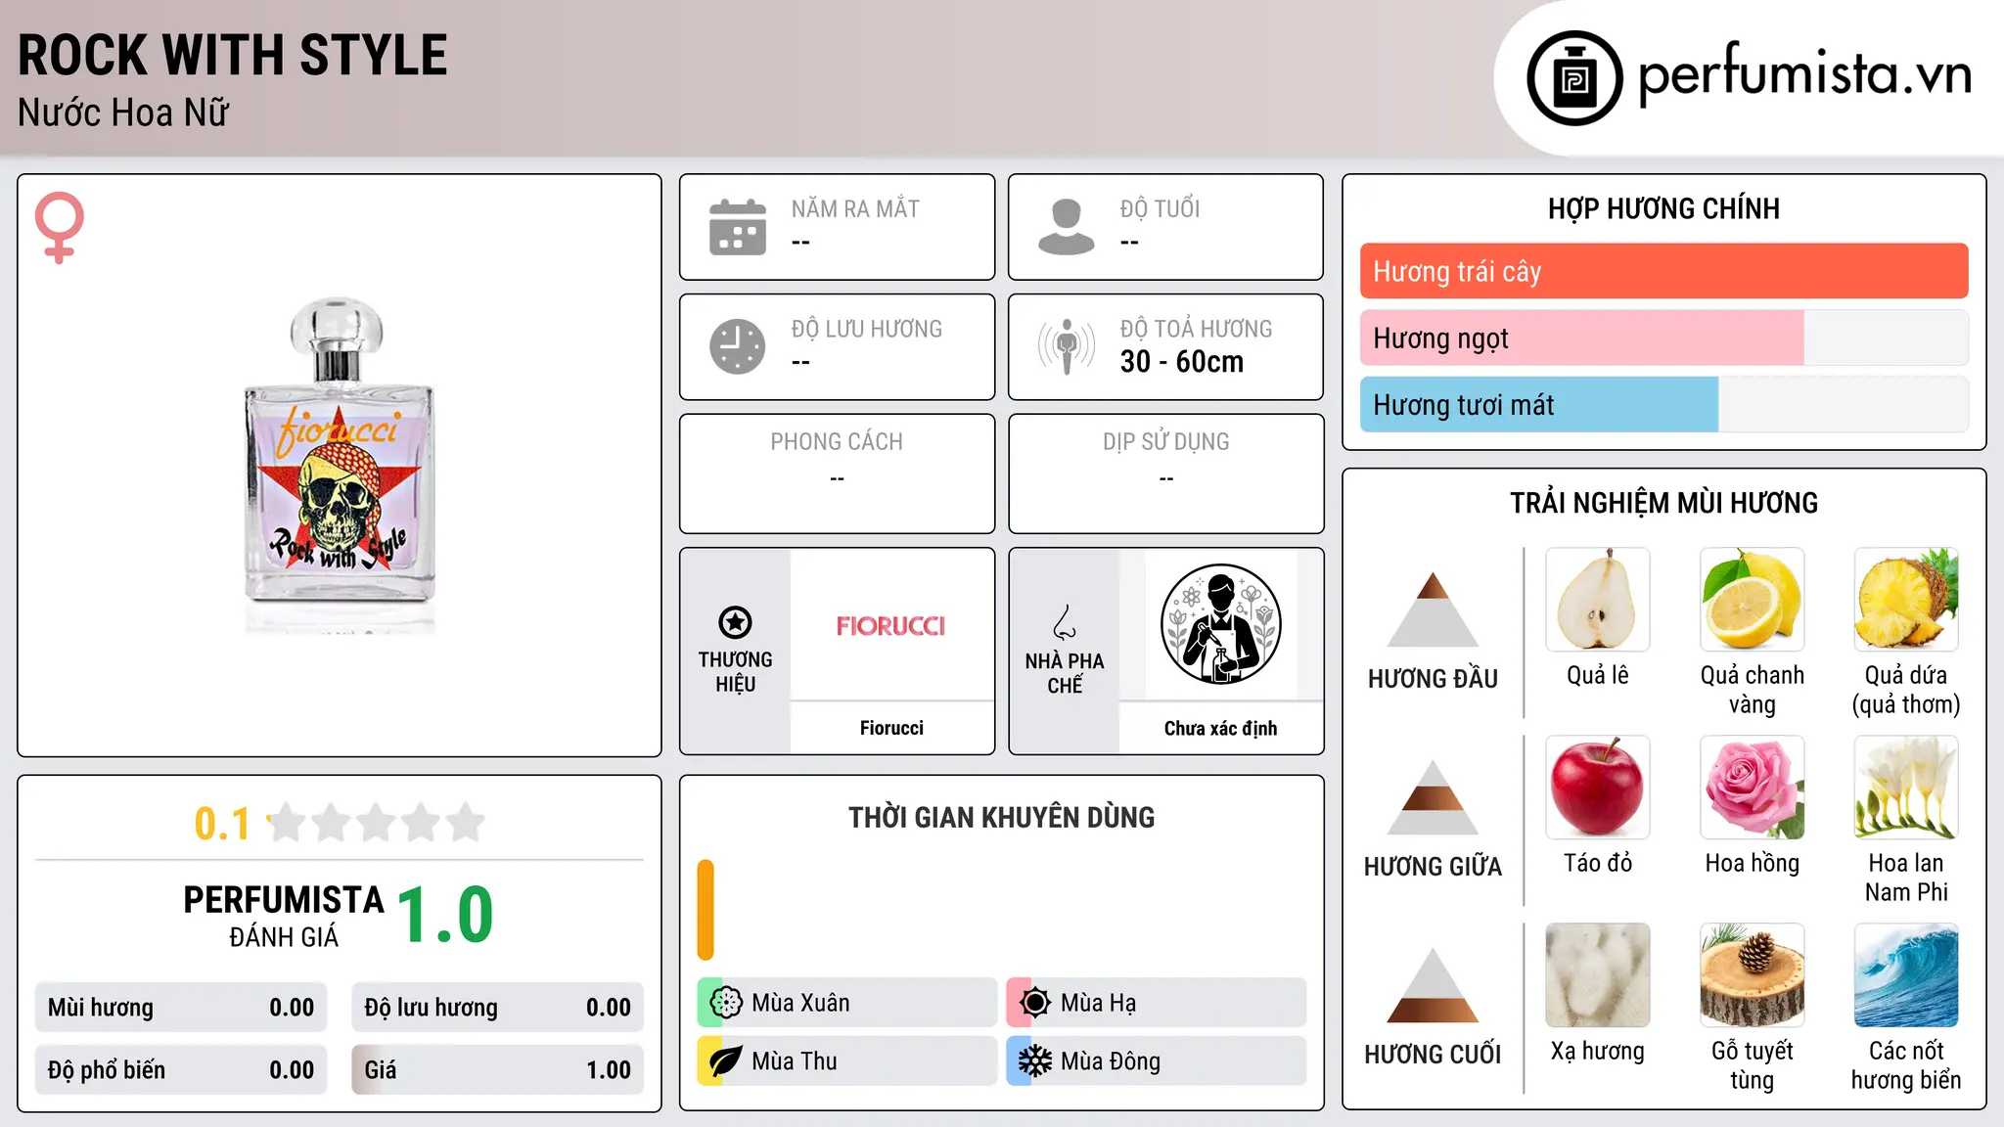Click the blue Hương tươi mát bar

click(x=1539, y=405)
